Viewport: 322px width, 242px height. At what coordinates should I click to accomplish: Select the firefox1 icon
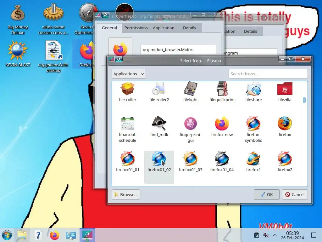click(x=253, y=158)
